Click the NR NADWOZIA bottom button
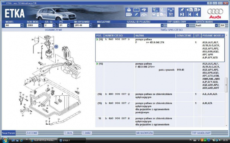The height and width of the screenshot is (143, 230). 144,133
